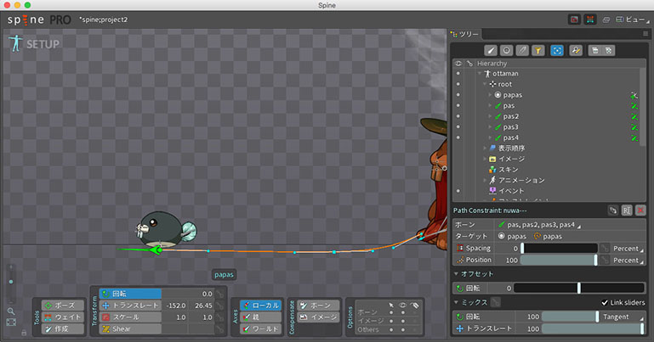The height and width of the screenshot is (342, 654).
Task: Open the Tangent rotate mode dropdown
Action: click(622, 317)
